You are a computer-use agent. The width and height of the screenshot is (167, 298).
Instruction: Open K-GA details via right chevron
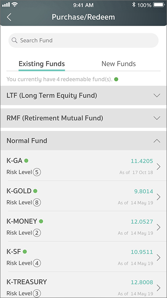[159, 167]
